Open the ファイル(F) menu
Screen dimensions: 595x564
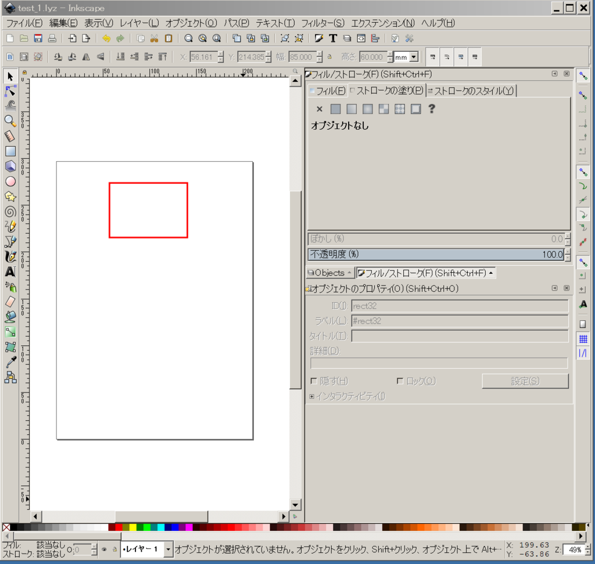coord(24,23)
